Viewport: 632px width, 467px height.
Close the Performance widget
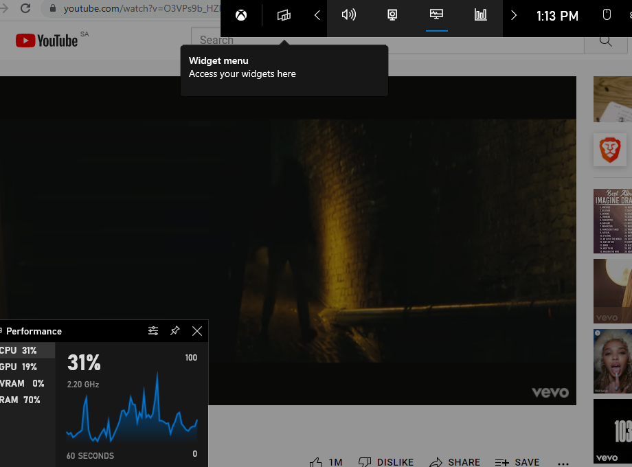pos(197,331)
